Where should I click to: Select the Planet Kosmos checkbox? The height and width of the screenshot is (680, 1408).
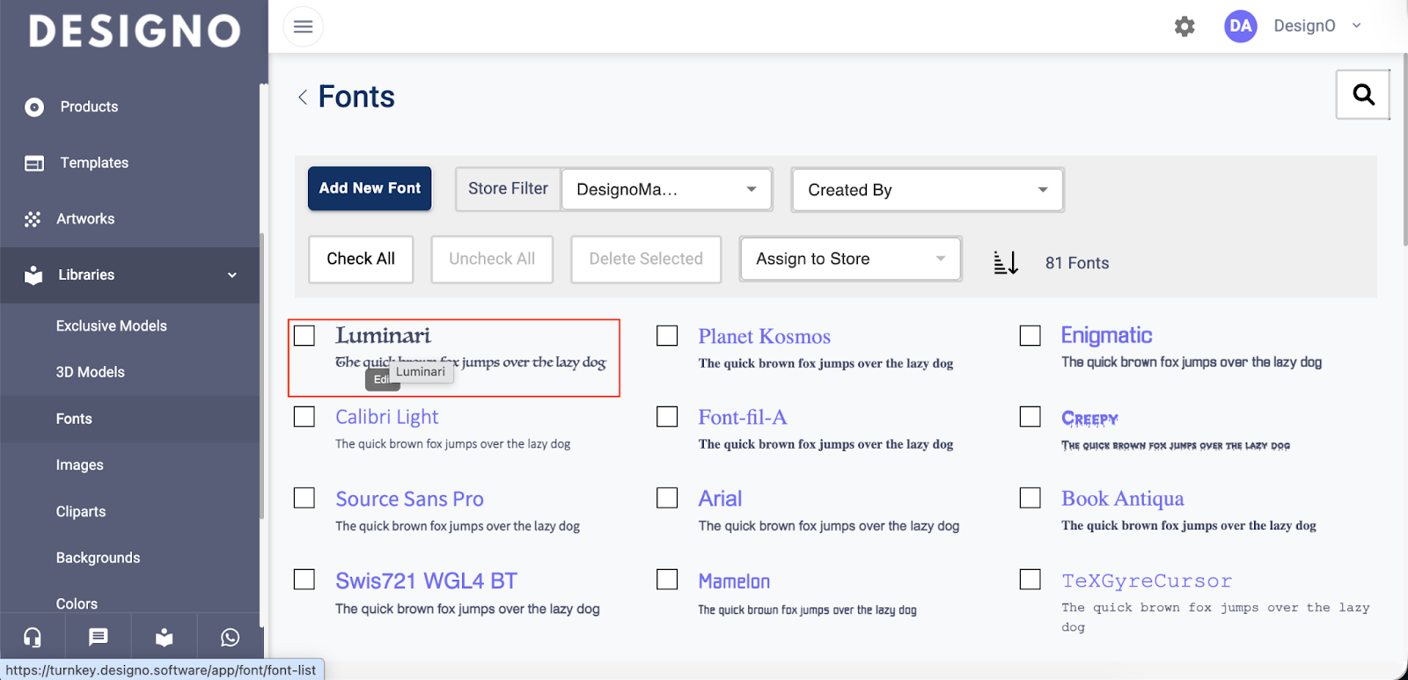point(667,336)
